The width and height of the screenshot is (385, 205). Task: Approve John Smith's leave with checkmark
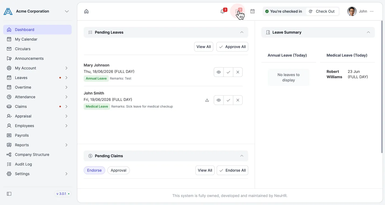(228, 100)
